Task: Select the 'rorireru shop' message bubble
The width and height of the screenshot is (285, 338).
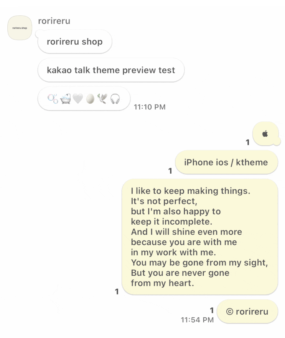Action: [x=75, y=41]
